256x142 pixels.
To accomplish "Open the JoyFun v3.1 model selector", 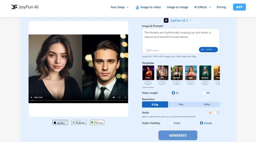I will pyautogui.click(x=178, y=20).
